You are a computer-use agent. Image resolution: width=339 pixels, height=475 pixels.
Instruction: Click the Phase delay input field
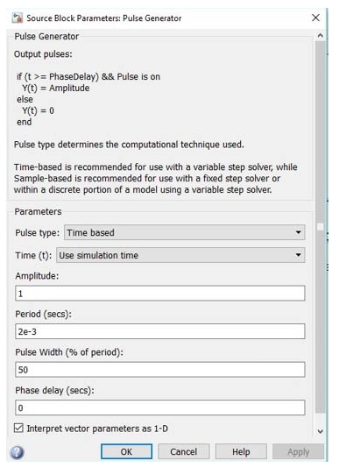click(159, 408)
